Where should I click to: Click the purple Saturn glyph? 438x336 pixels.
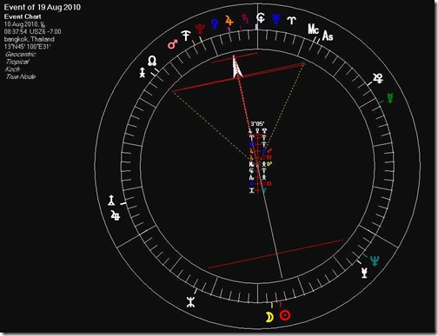pyautogui.click(x=245, y=18)
